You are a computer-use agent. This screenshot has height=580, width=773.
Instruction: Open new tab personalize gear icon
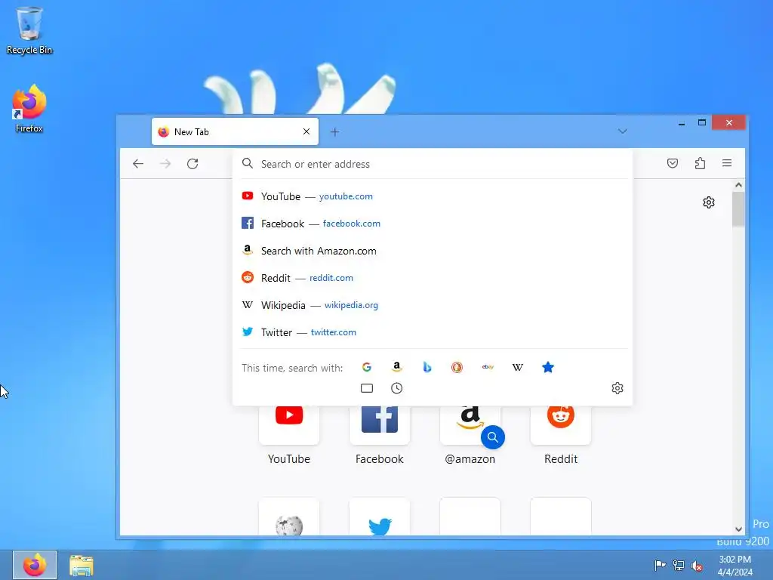[x=709, y=202]
